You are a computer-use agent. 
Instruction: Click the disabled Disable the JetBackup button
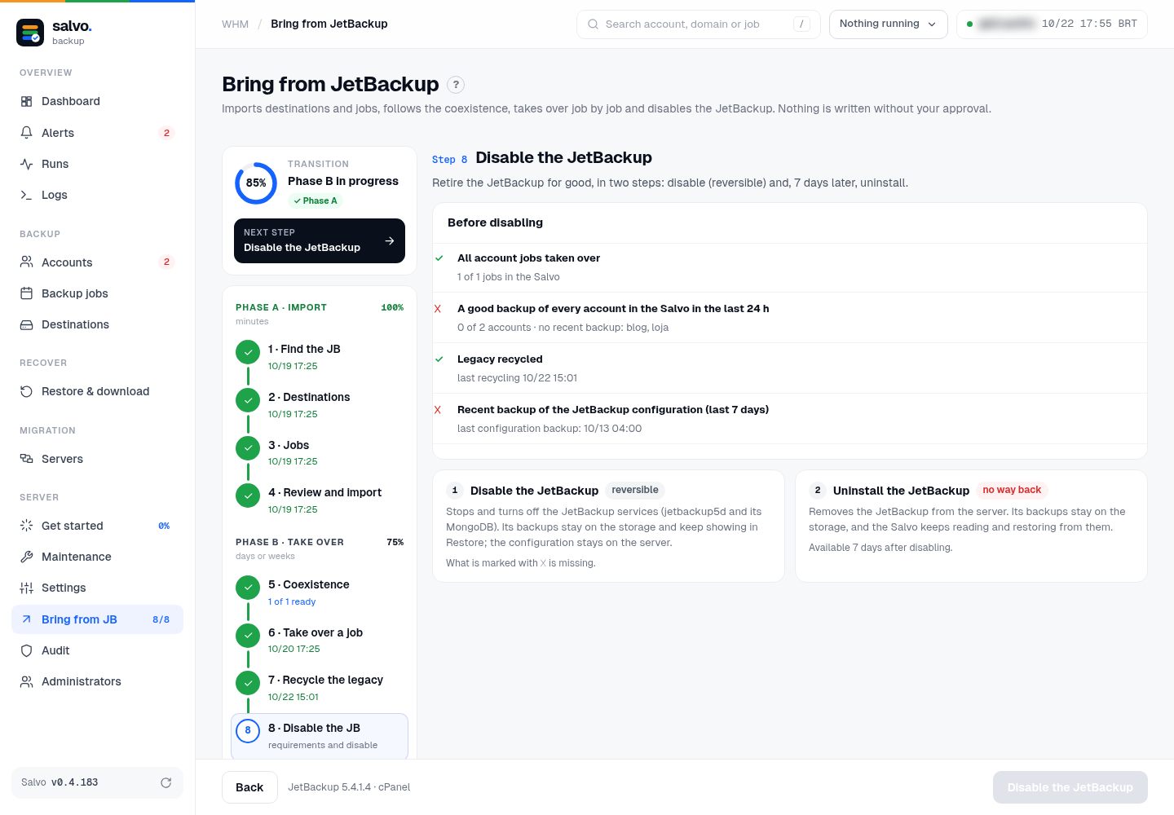click(x=1070, y=787)
